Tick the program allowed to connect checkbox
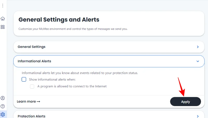The width and height of the screenshot is (208, 118). tap(32, 86)
